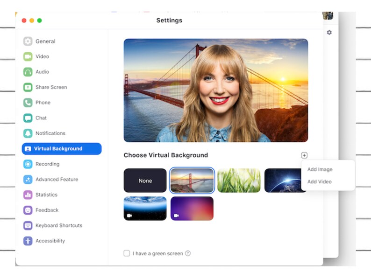This screenshot has height=278, width=371.
Task: Click the Chat bubble icon
Action: click(28, 118)
